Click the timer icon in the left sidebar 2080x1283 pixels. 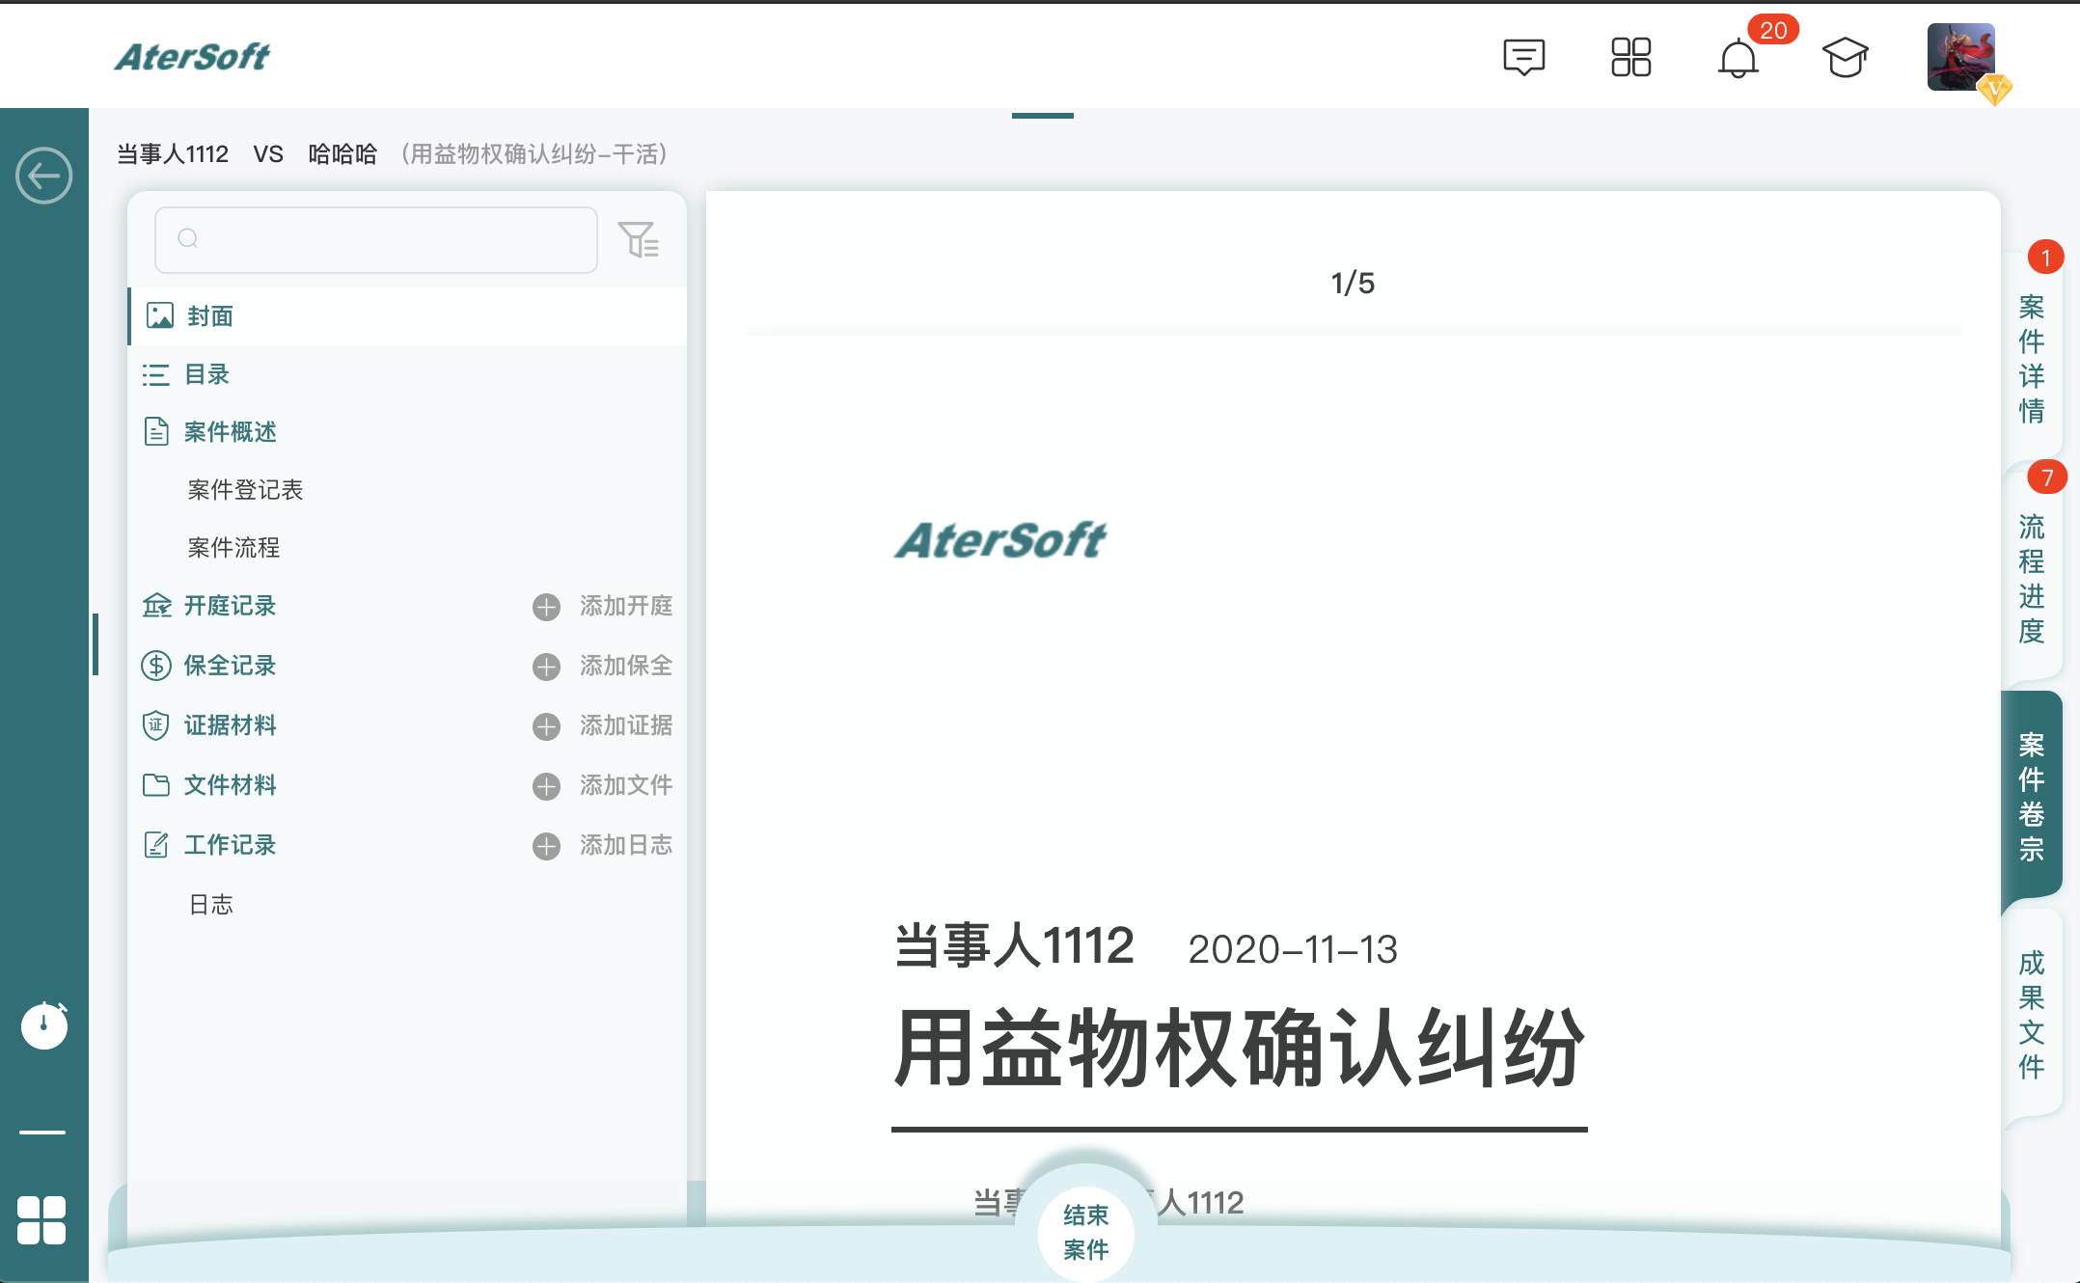(43, 1026)
